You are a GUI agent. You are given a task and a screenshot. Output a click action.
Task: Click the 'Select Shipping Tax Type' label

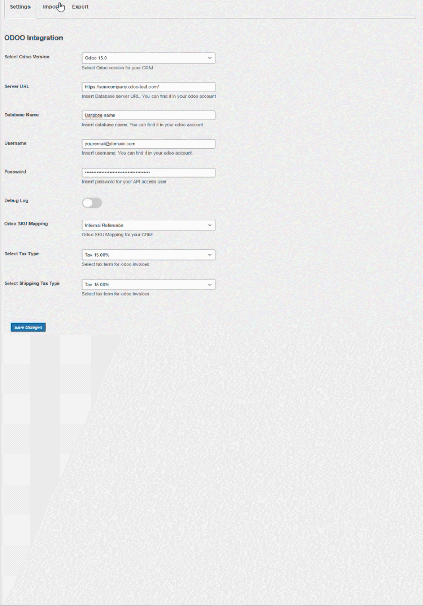[x=32, y=283]
